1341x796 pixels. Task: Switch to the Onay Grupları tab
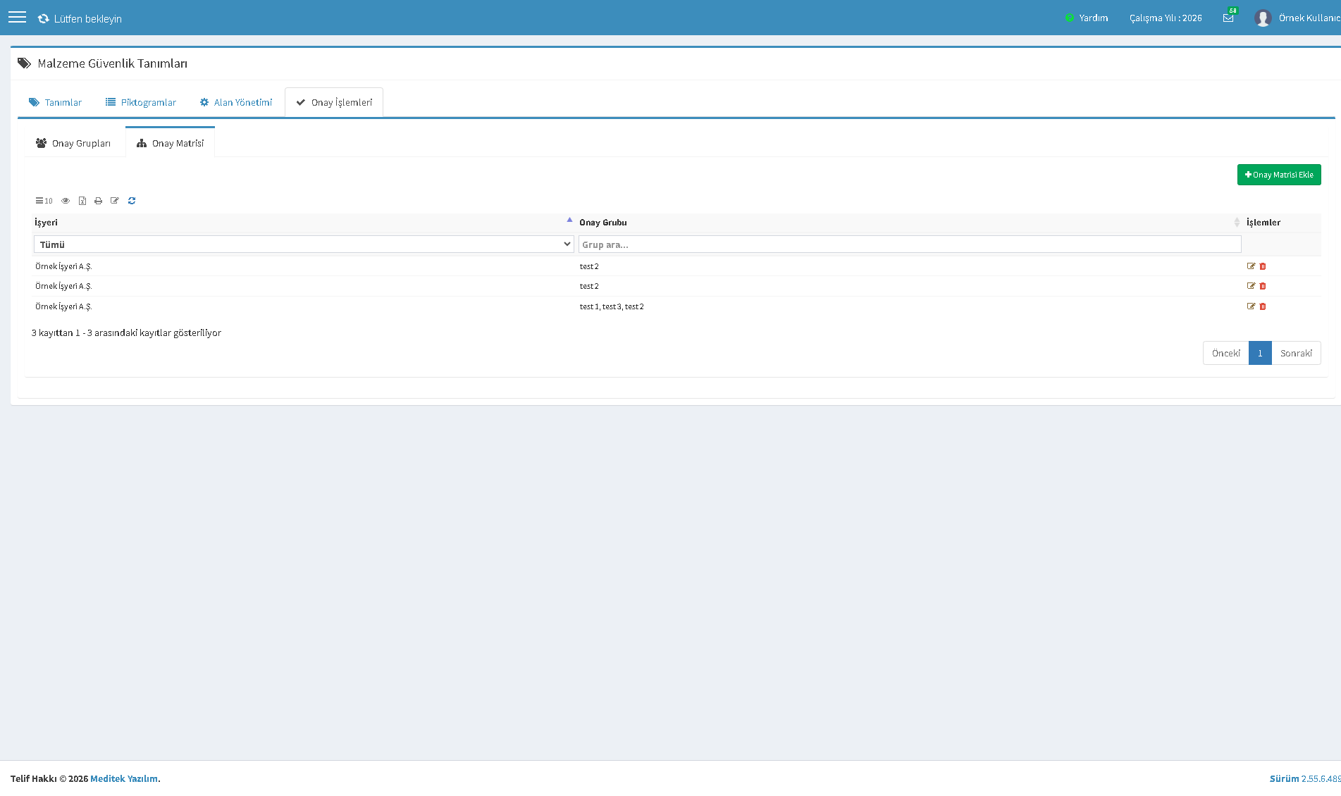click(73, 143)
